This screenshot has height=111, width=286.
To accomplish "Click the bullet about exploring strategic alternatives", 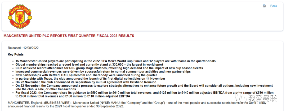I will [x=144, y=87].
